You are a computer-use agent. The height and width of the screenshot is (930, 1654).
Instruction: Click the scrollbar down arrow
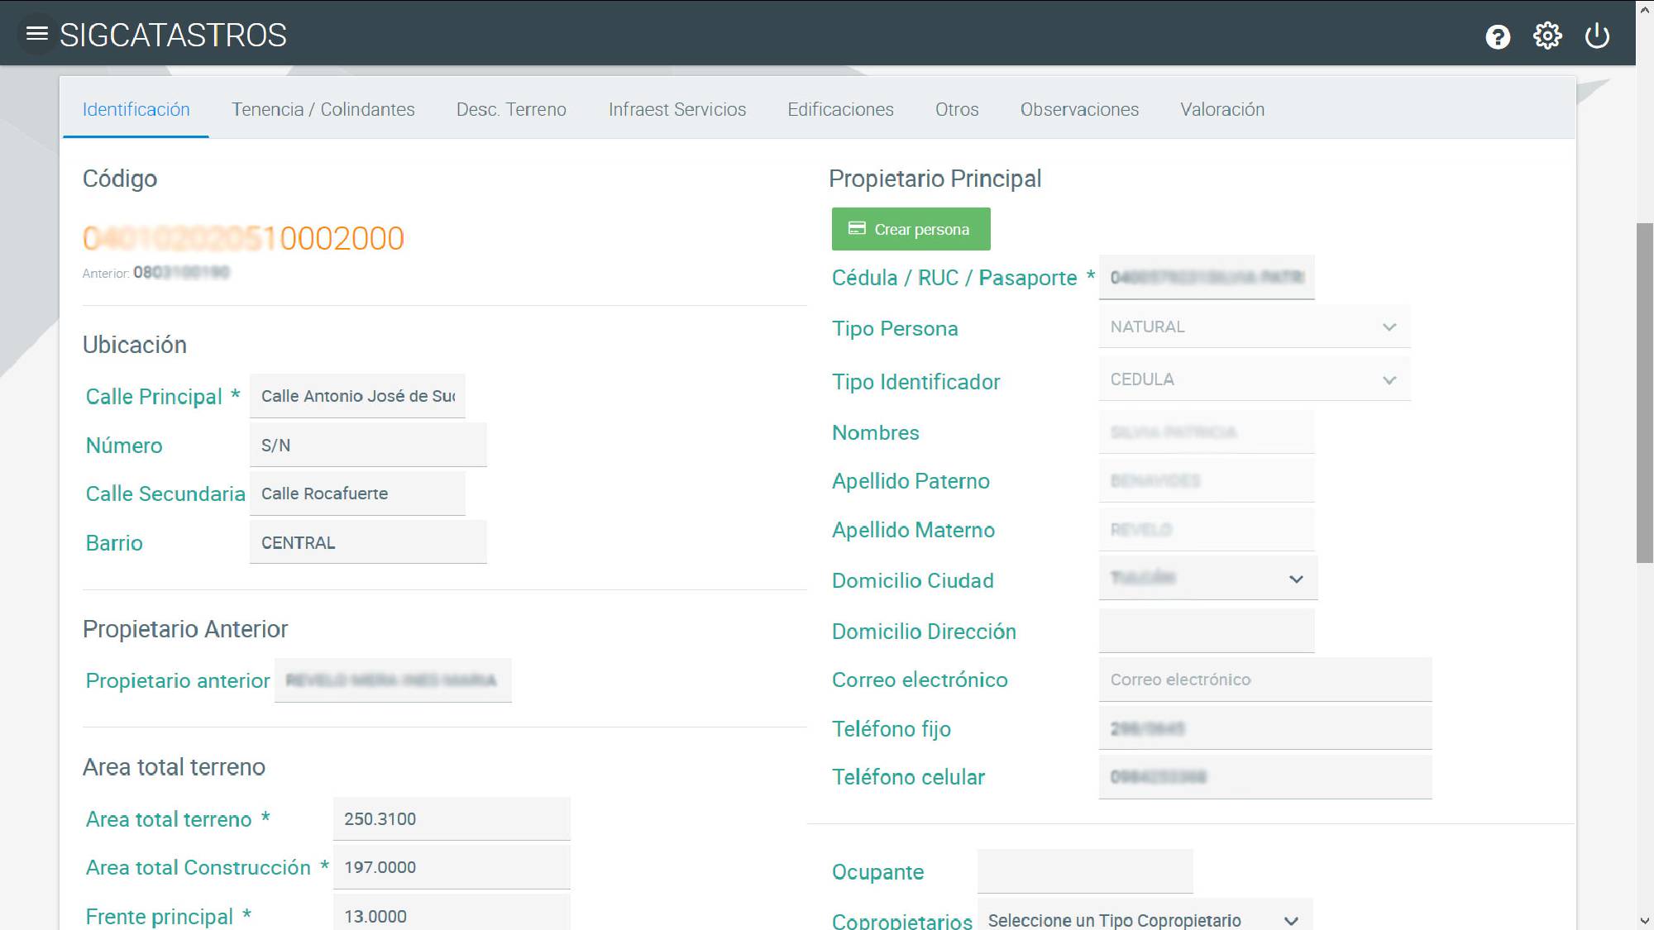1645,921
